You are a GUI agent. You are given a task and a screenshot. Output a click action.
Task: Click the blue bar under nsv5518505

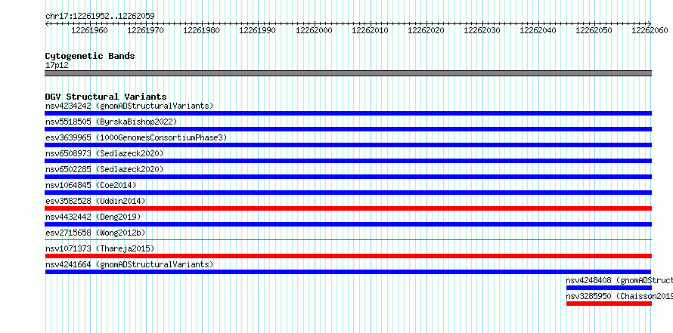click(x=348, y=129)
